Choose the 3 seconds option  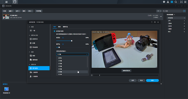(x=72, y=66)
